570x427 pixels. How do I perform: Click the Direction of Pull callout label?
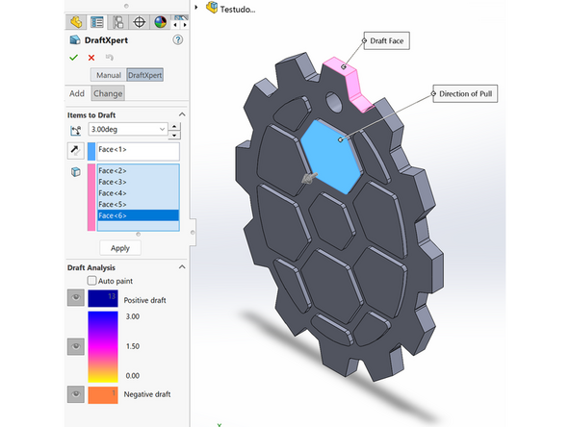[465, 93]
